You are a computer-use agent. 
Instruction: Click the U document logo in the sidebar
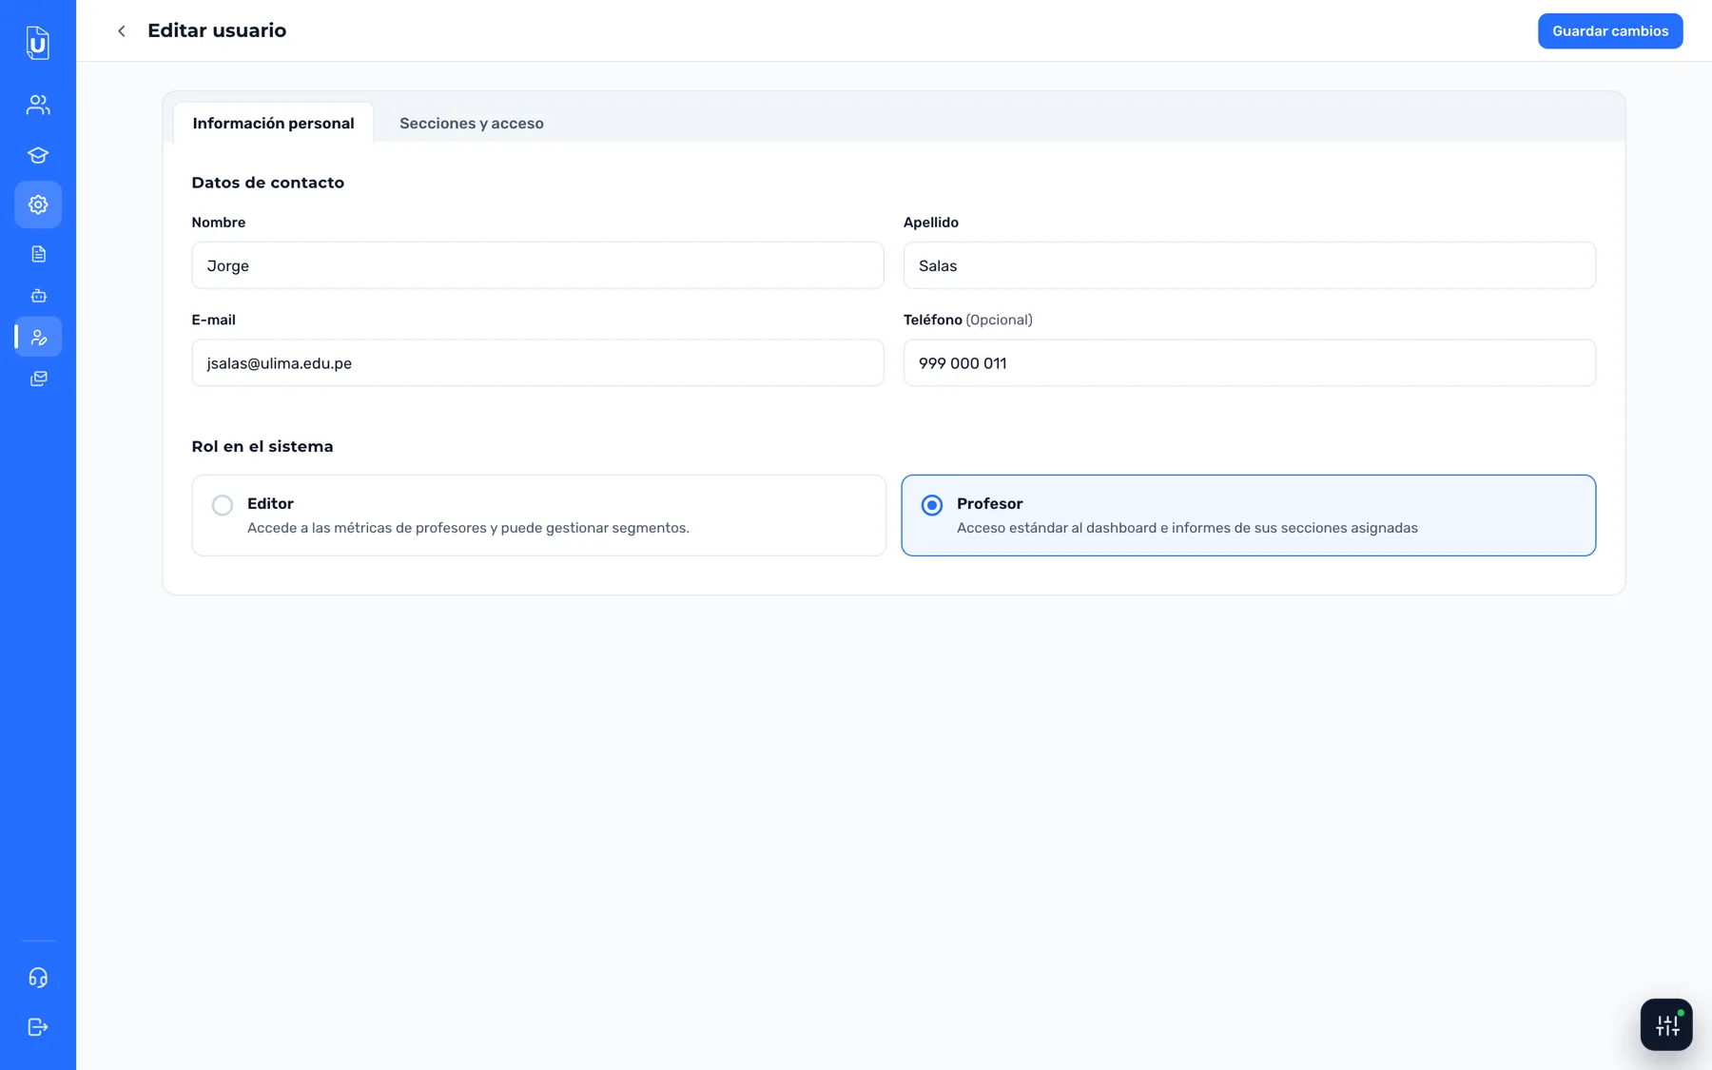[38, 43]
